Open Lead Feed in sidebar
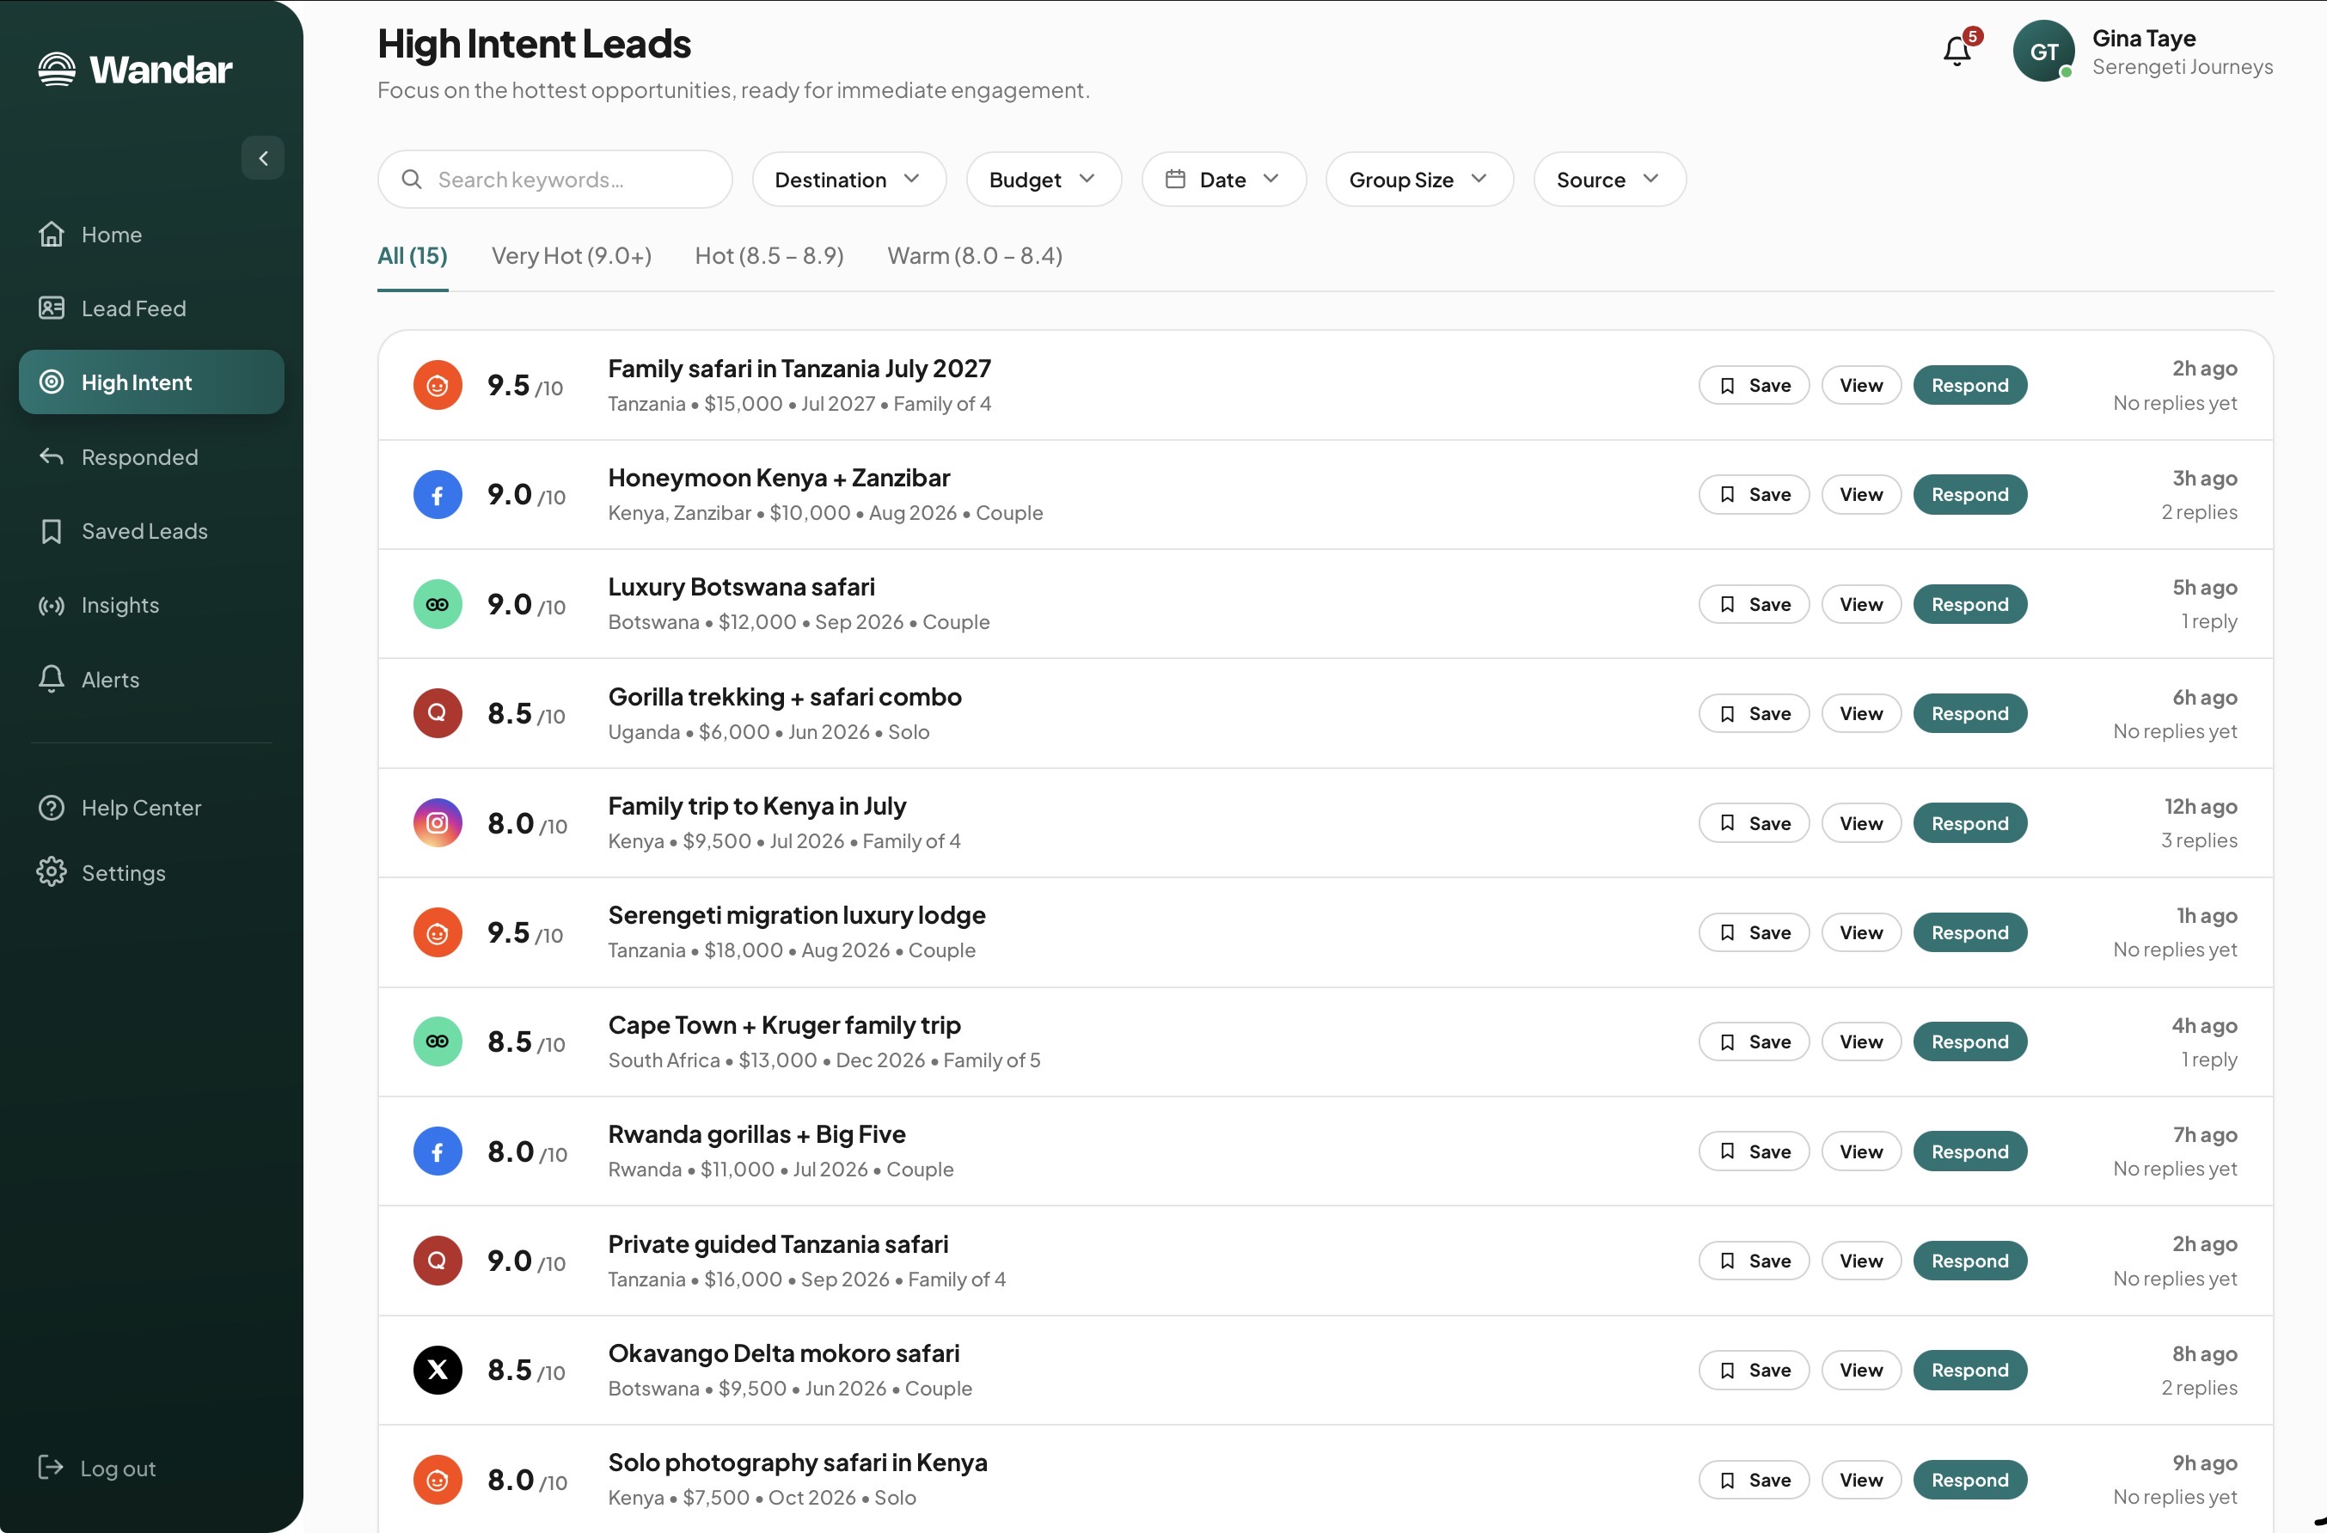 point(151,309)
